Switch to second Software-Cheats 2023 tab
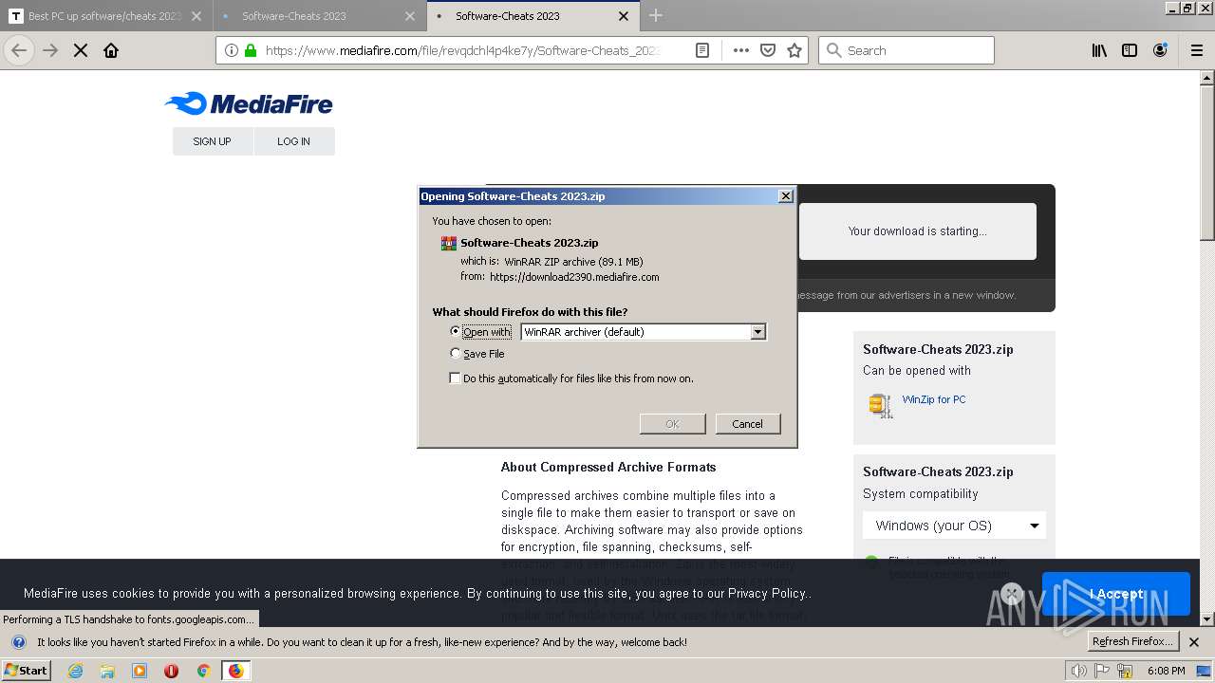 coord(318,16)
